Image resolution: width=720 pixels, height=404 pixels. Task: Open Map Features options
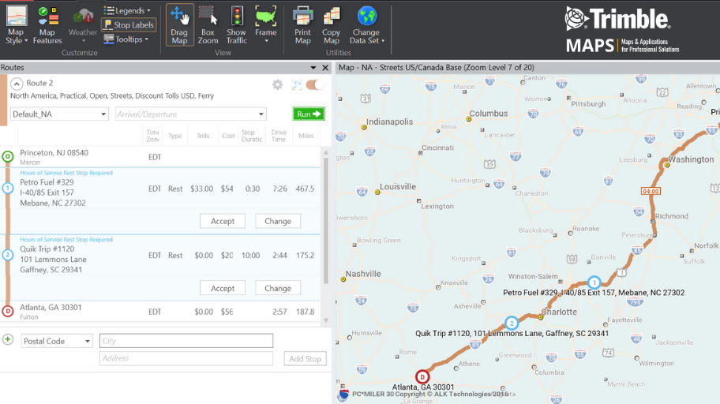coord(47,24)
